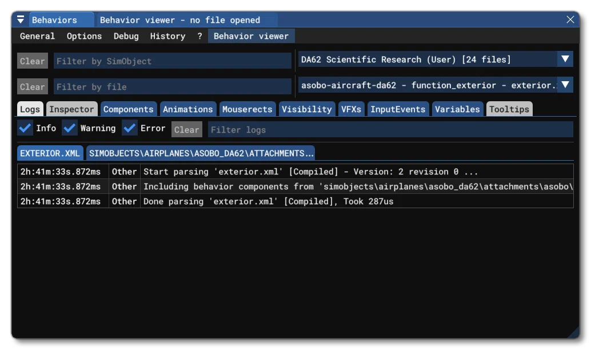The image size is (591, 350).
Task: Collapse window using the title bar triangle icon
Action: (x=21, y=19)
